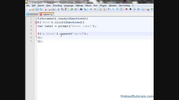The height and width of the screenshot is (100, 179).
Task: Click the closing '});' on line 7
Action: click(40, 41)
